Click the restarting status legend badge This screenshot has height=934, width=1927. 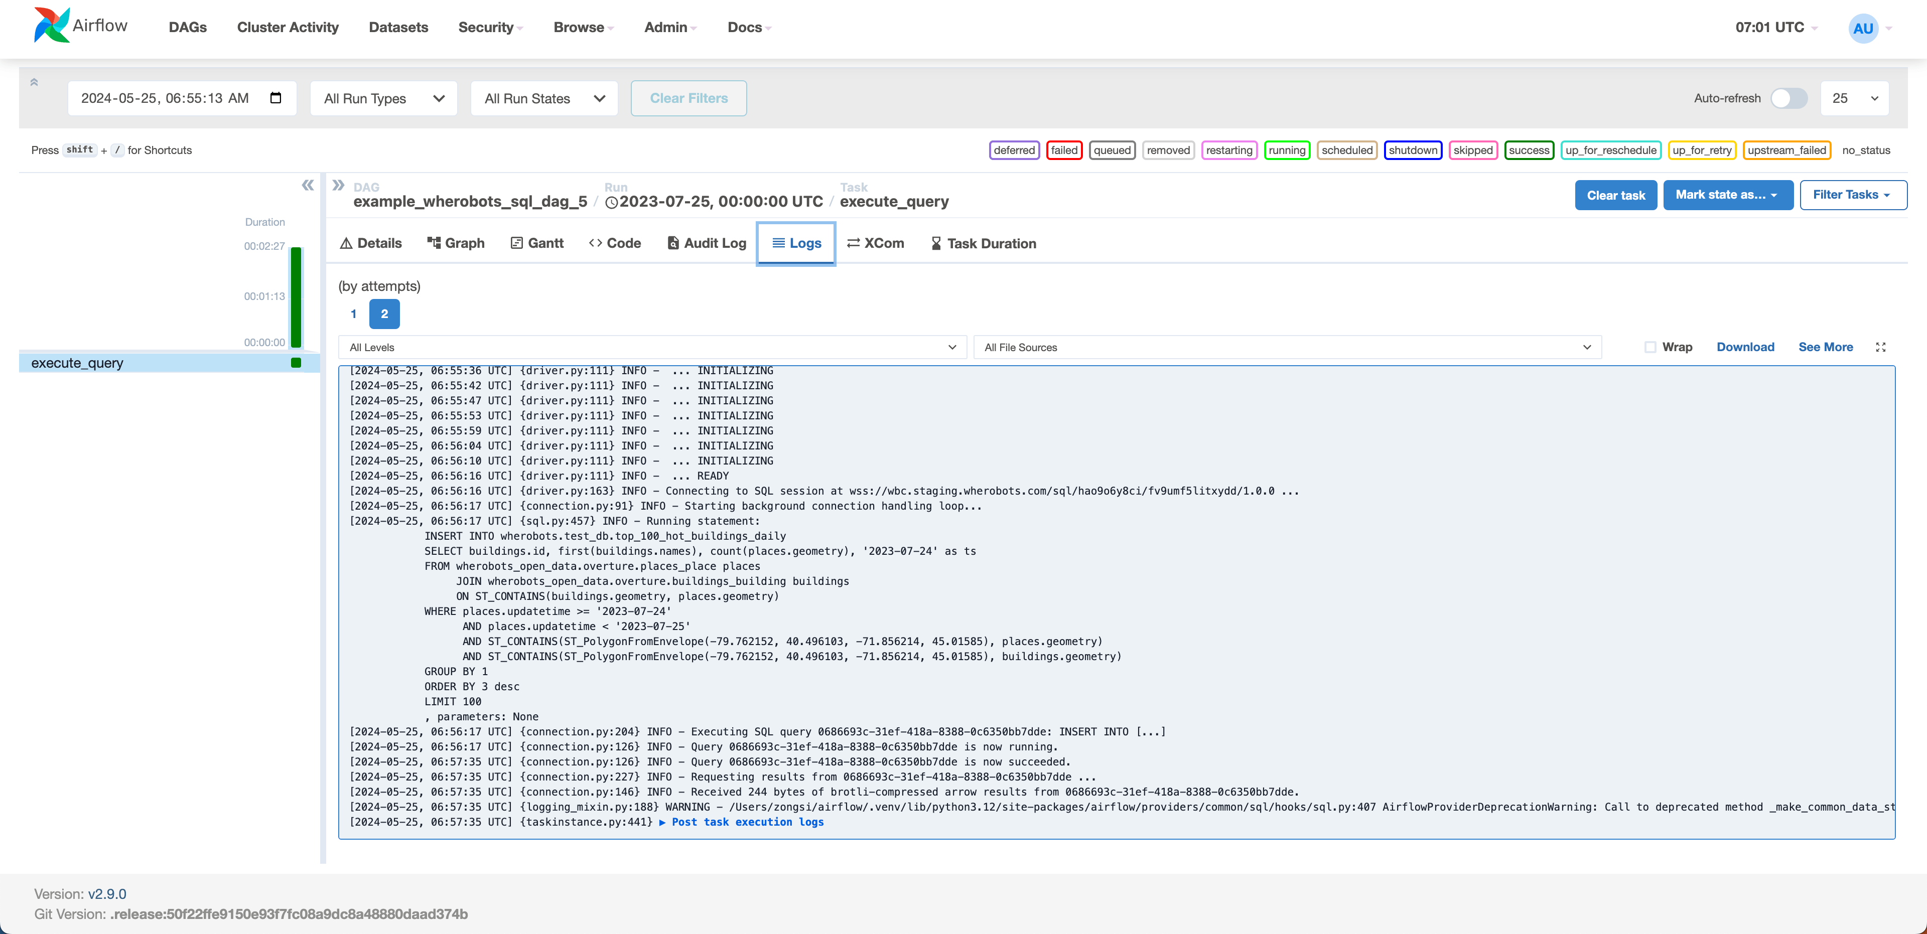pyautogui.click(x=1229, y=150)
